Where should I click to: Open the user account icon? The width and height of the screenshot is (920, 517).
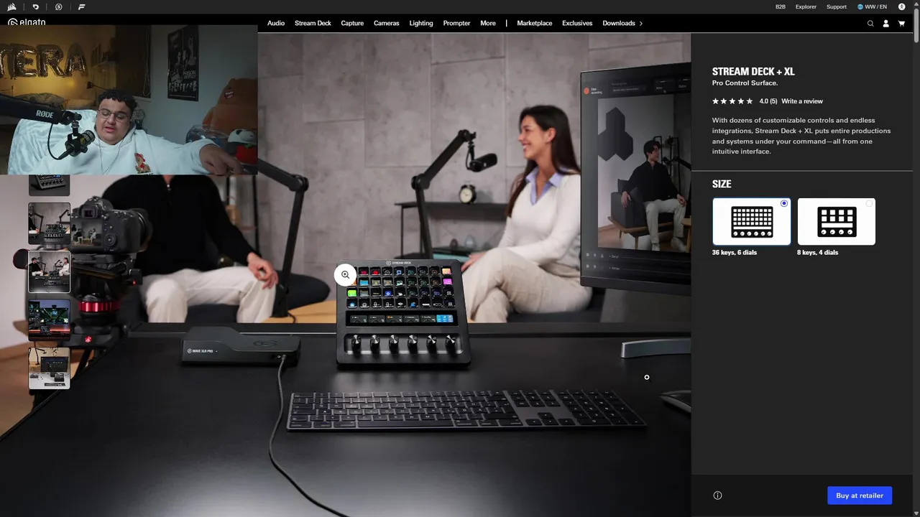click(x=885, y=23)
